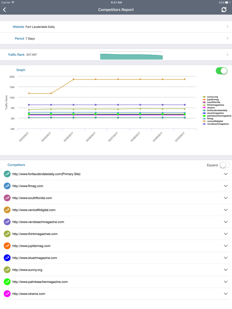The image size is (232, 309).
Task: Select the palmbeachermagazine legend entry
Action: click(217, 116)
